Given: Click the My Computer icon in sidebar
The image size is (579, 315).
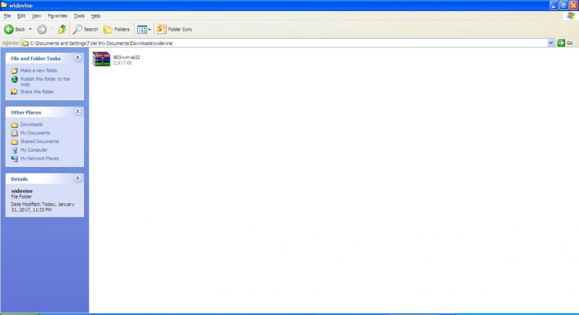Looking at the screenshot, I should point(14,150).
